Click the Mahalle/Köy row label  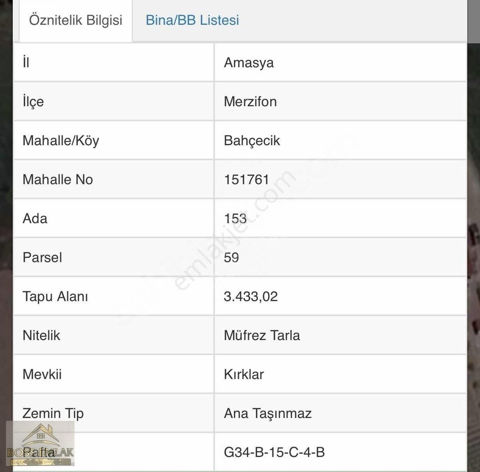point(60,141)
